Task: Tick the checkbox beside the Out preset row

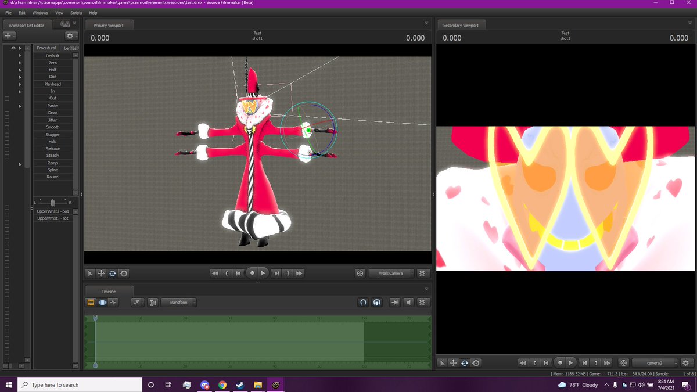Action: [7, 98]
